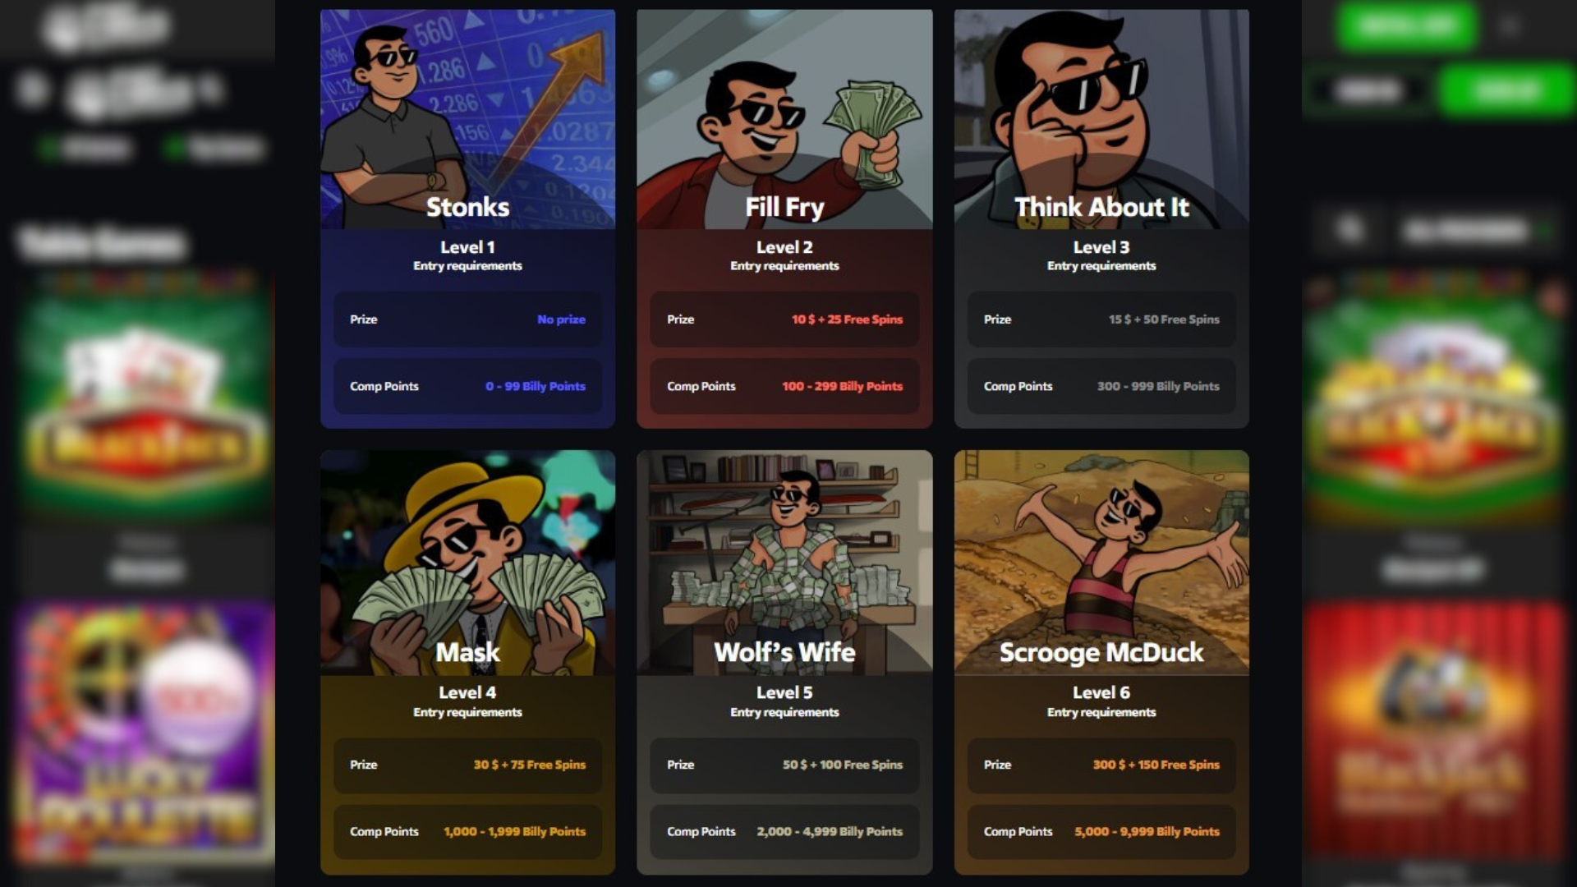Click the '30 $ + 75 Free Spins' prize row
This screenshot has width=1577, height=887.
point(467,765)
